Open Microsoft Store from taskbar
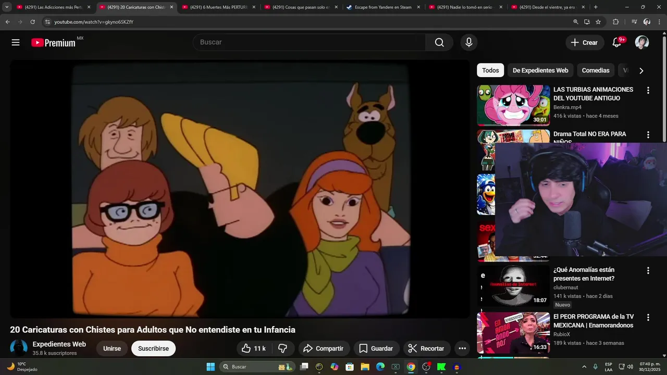The image size is (667, 375). [350, 367]
